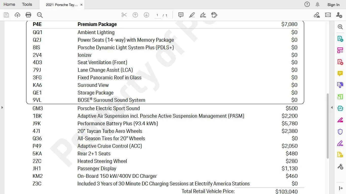Click the page number input field
Image resolution: width=346 pixels, height=194 pixels.
pyautogui.click(x=158, y=15)
